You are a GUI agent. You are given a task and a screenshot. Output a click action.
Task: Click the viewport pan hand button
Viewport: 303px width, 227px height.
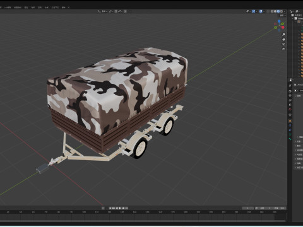pos(283,39)
